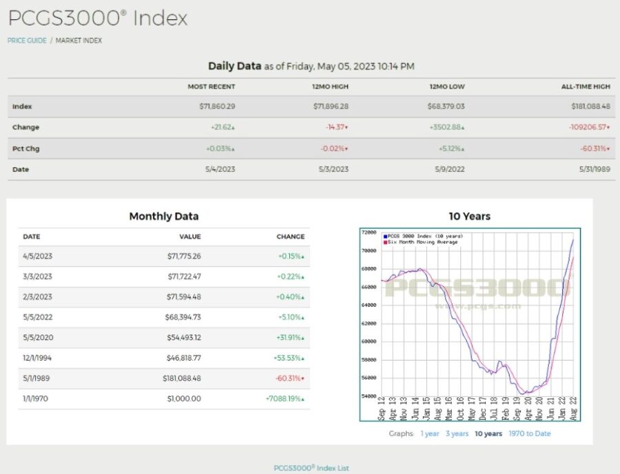620x474 pixels.
Task: Click the $181,088.48 all-time high value
Action: click(x=591, y=106)
